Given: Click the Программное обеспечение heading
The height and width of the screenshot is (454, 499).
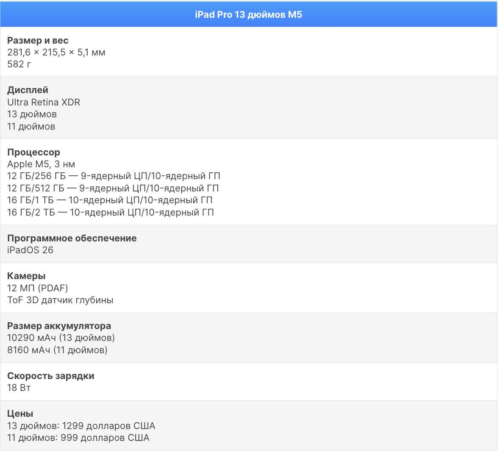Looking at the screenshot, I should pos(72,238).
